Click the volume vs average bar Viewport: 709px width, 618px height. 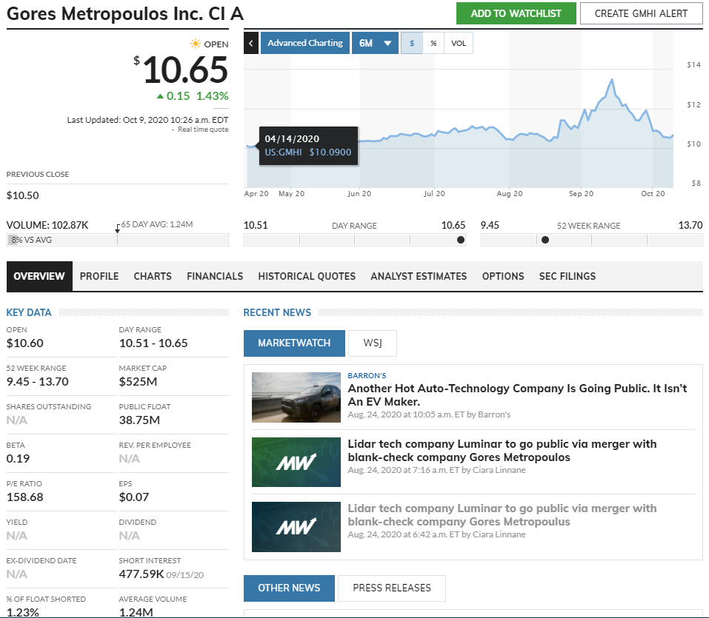118,240
